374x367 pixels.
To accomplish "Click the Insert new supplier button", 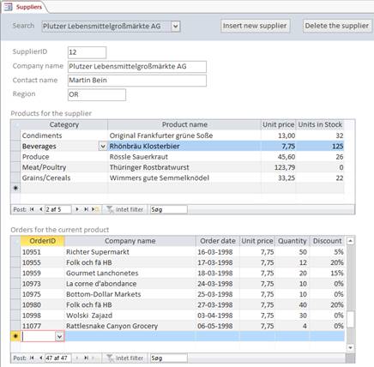I will tap(255, 26).
